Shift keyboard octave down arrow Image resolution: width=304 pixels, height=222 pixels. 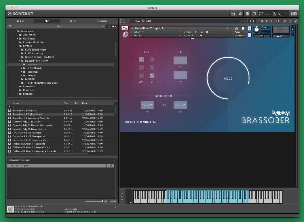[x=122, y=200]
